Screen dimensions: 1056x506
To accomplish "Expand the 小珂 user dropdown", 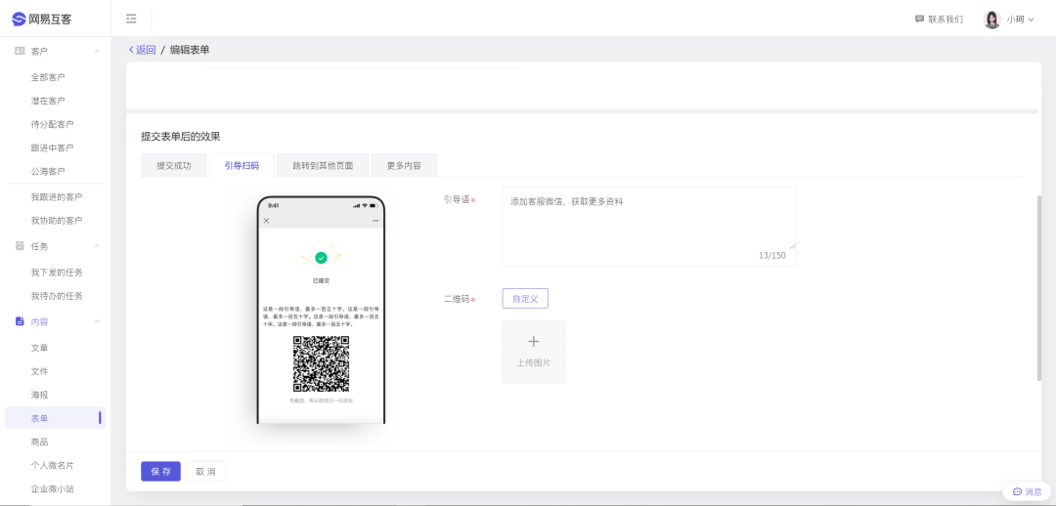I will coord(1032,20).
